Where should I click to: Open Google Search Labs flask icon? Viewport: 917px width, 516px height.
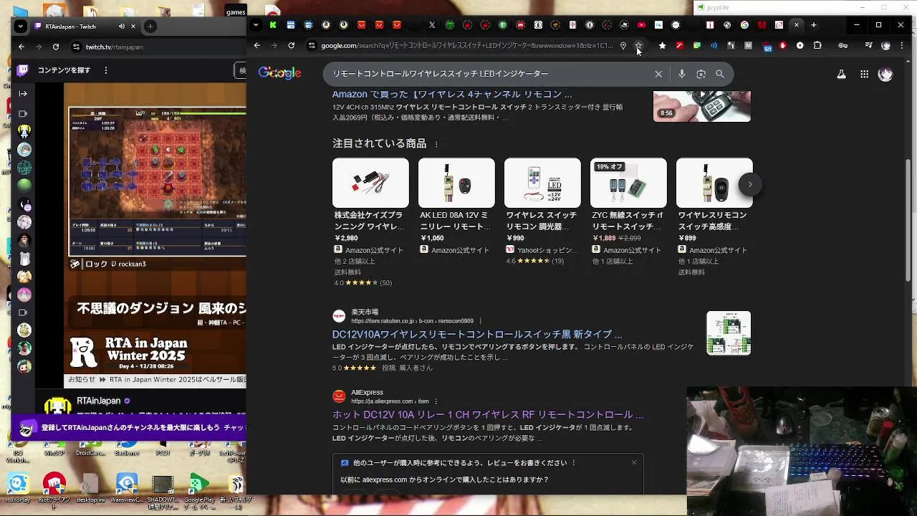[x=842, y=74]
